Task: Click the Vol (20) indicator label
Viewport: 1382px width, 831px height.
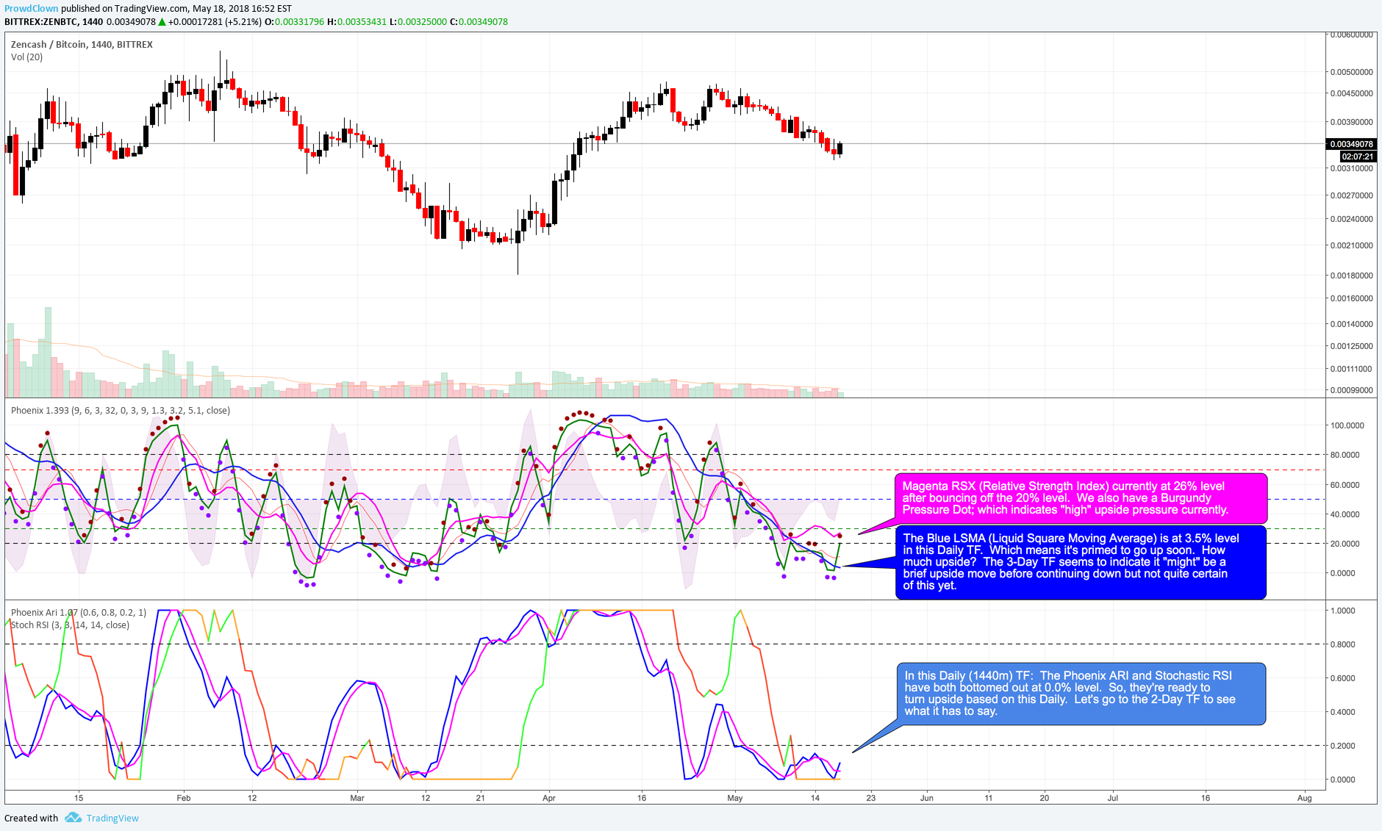Action: click(26, 57)
